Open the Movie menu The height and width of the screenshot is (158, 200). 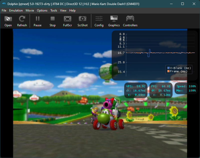30,10
